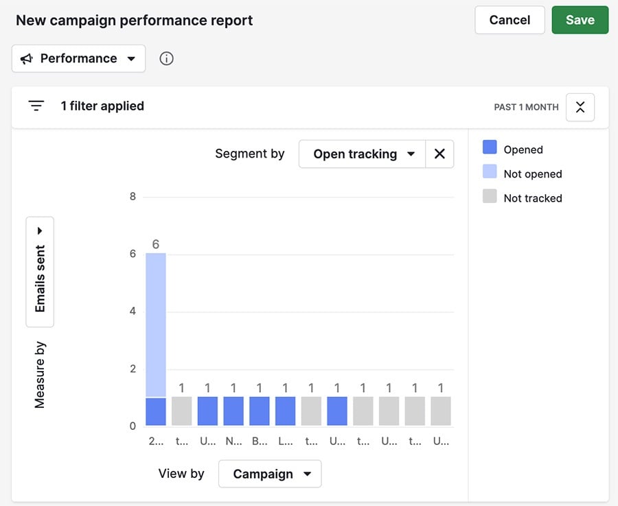Toggle the Opened legend swatch
The width and height of the screenshot is (618, 506).
(490, 148)
